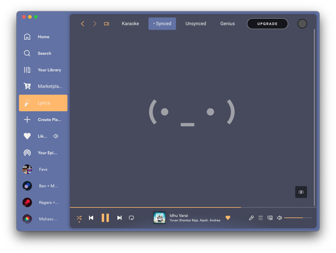Switch to the Karaoke lyrics tab
Image resolution: width=336 pixels, height=253 pixels.
click(130, 23)
